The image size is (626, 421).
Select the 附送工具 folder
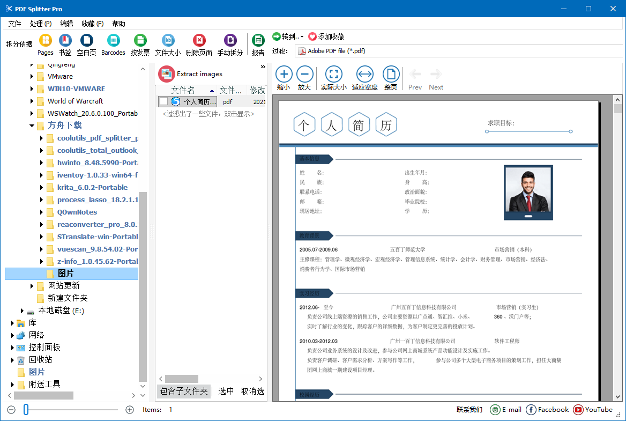pos(44,384)
